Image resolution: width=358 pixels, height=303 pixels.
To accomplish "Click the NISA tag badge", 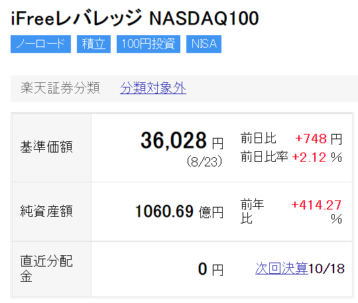I will [204, 44].
